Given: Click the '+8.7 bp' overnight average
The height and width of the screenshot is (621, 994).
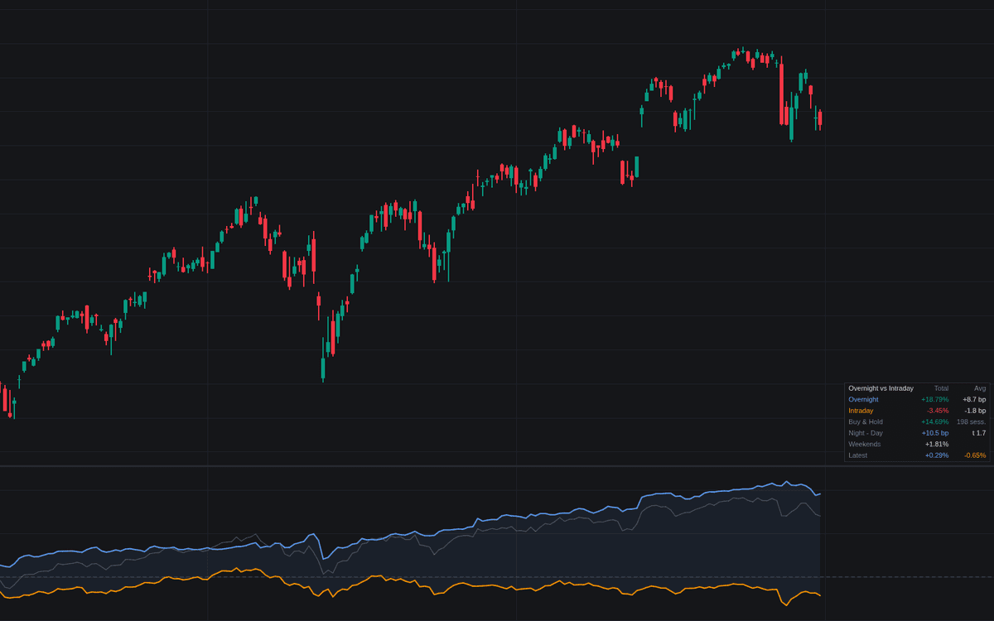Looking at the screenshot, I should [974, 399].
